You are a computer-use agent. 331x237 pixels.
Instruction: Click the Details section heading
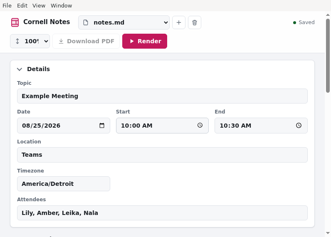(x=38, y=69)
